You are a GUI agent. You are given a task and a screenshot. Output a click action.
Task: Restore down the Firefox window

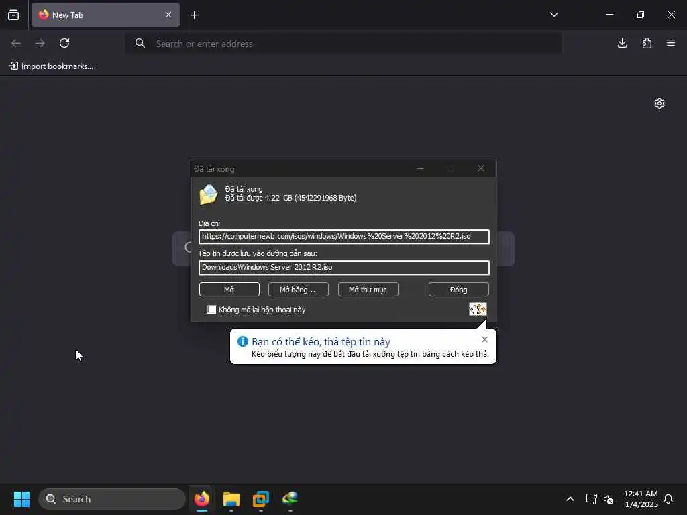641,15
